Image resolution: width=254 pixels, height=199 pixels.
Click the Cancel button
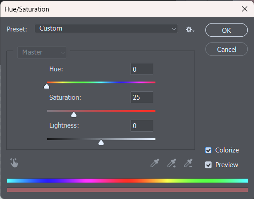click(x=226, y=49)
